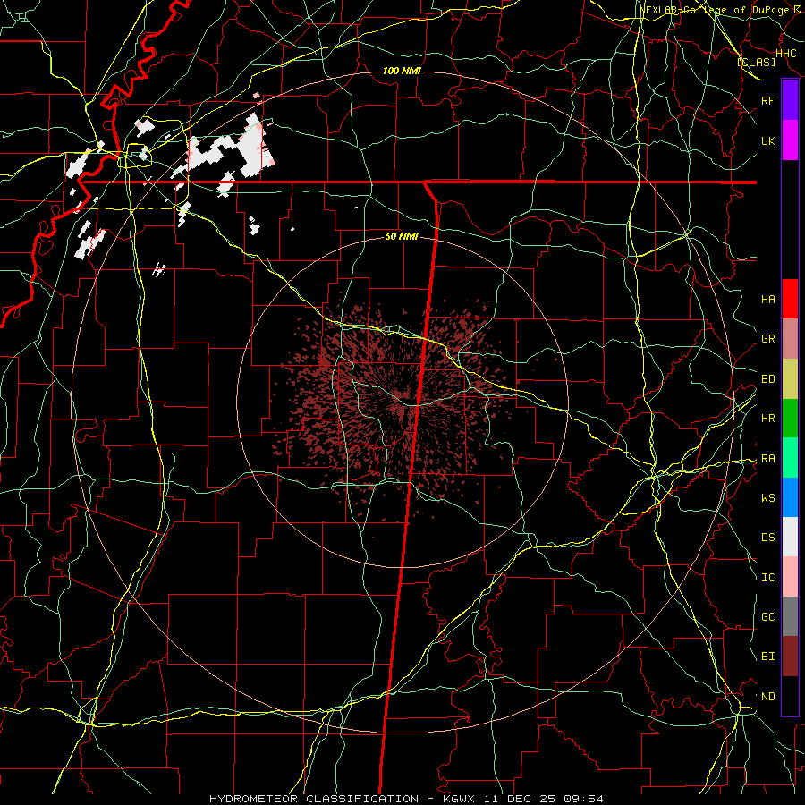Viewport: 805px width, 805px height.
Task: Click the HR legend label
Action: pos(767,419)
